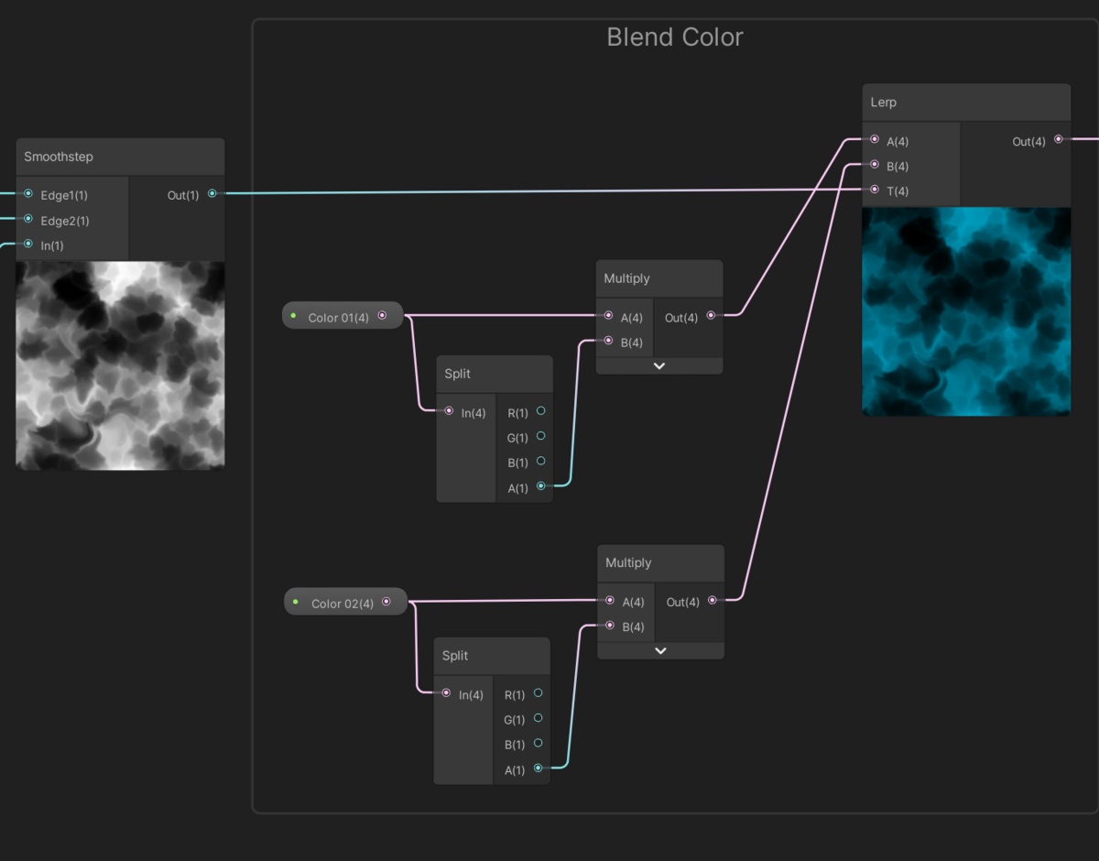Click the Lerp T(4) input port
The width and height of the screenshot is (1099, 861).
[875, 190]
